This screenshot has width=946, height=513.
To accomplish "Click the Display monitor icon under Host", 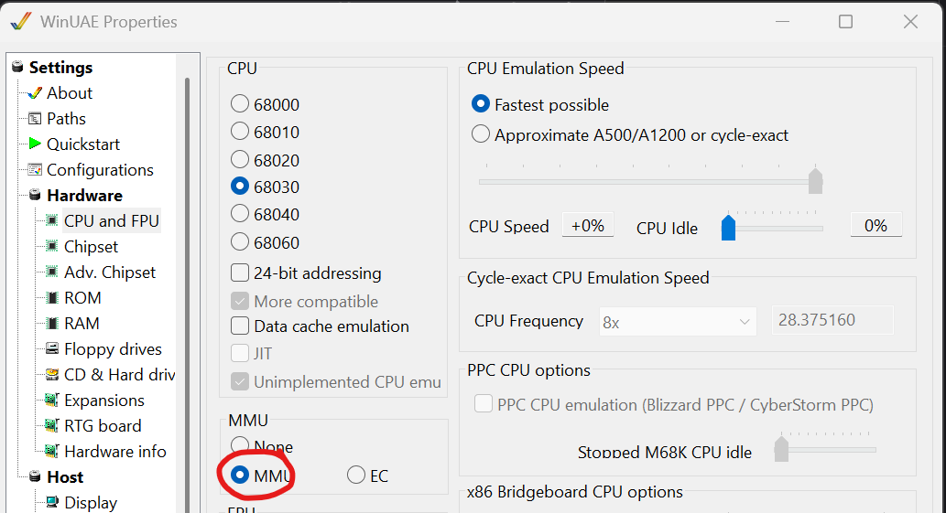I will (x=52, y=502).
